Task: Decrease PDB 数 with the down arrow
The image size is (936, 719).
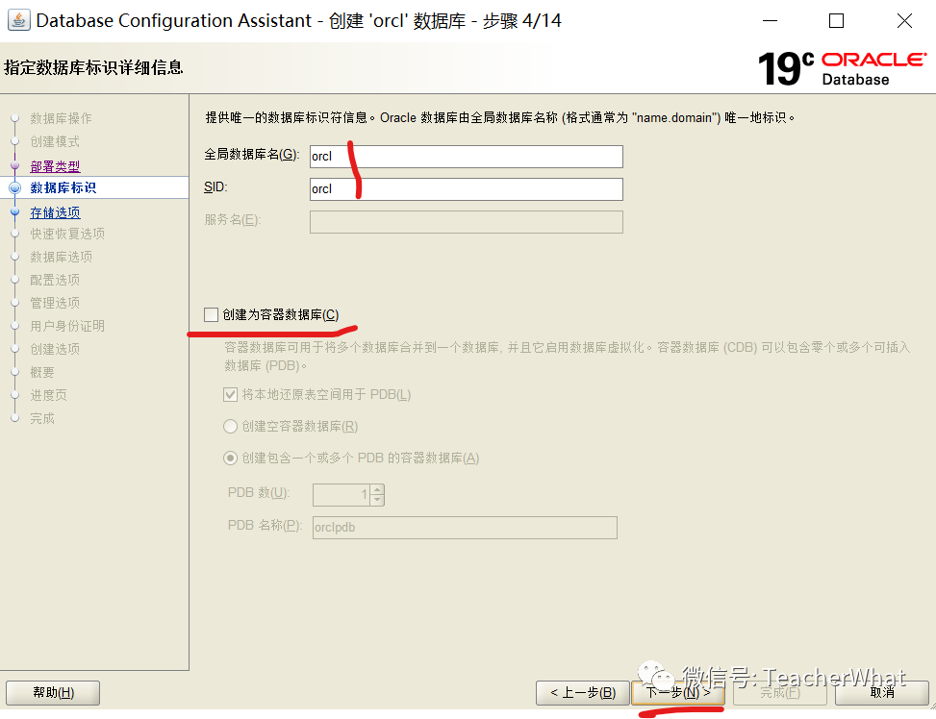Action: (x=377, y=500)
